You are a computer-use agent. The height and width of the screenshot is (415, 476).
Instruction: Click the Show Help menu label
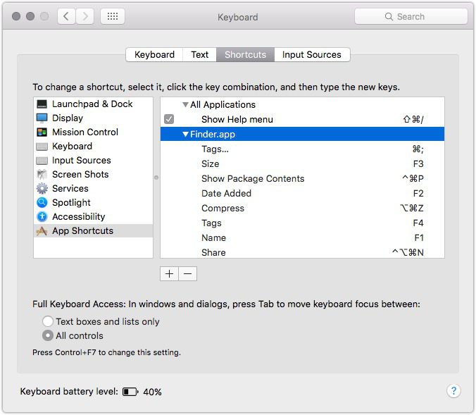tap(237, 119)
